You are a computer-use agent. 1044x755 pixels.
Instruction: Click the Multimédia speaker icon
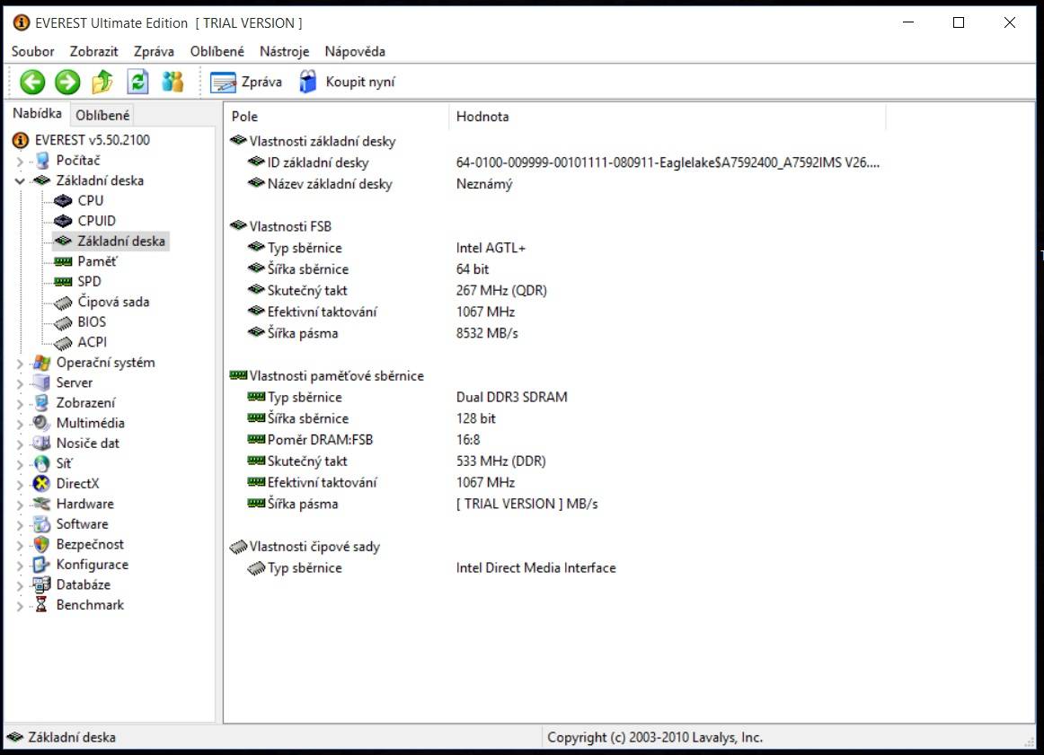[41, 423]
